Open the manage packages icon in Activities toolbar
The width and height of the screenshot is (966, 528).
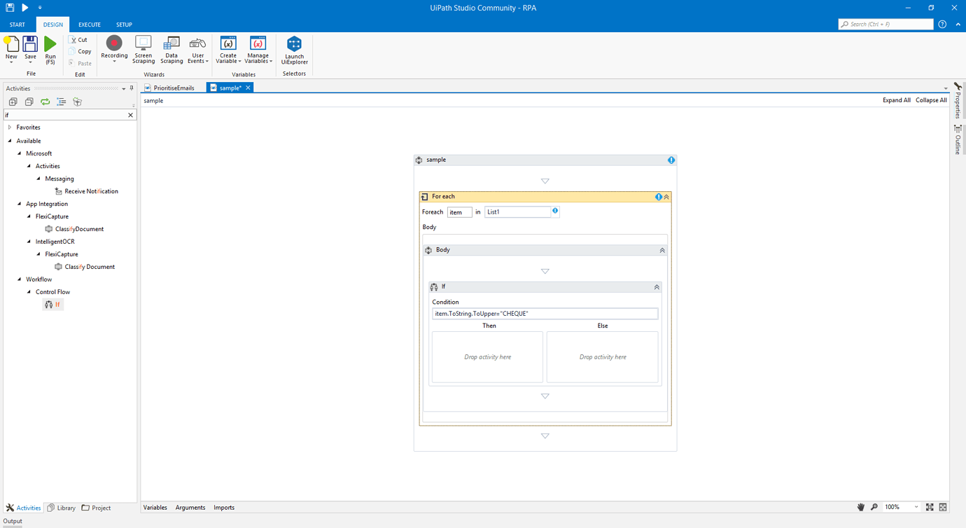click(x=78, y=102)
